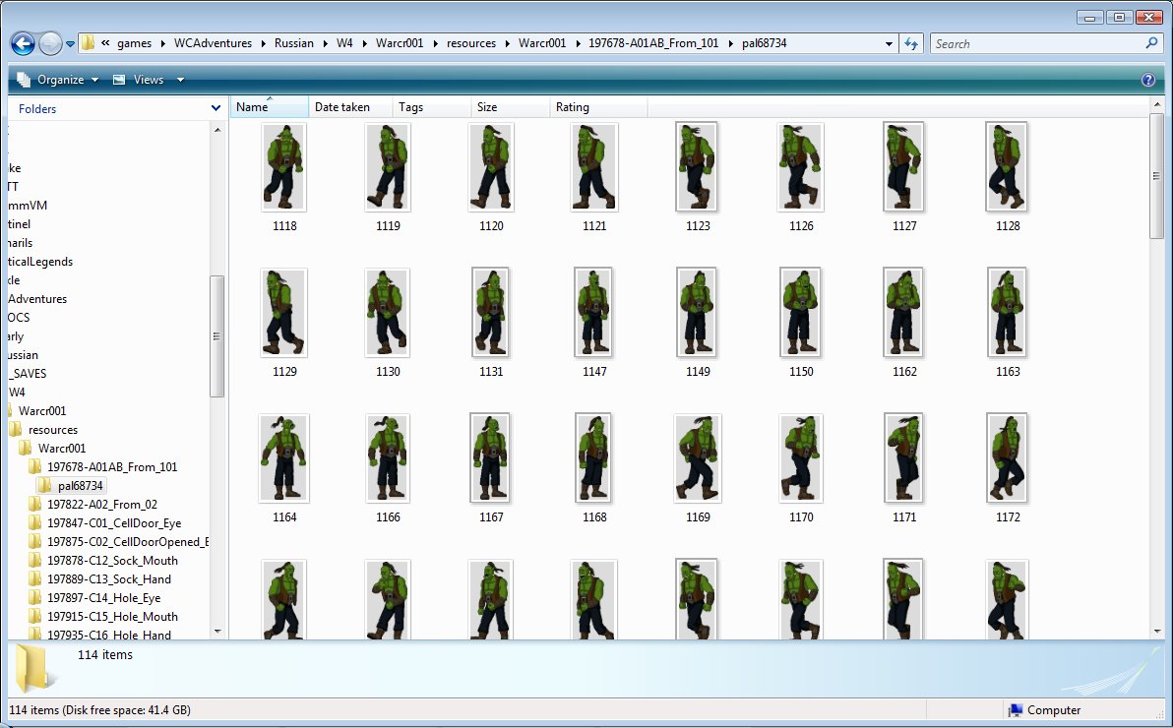Select thumbnail image 1170
The width and height of the screenshot is (1173, 728).
[x=800, y=457]
